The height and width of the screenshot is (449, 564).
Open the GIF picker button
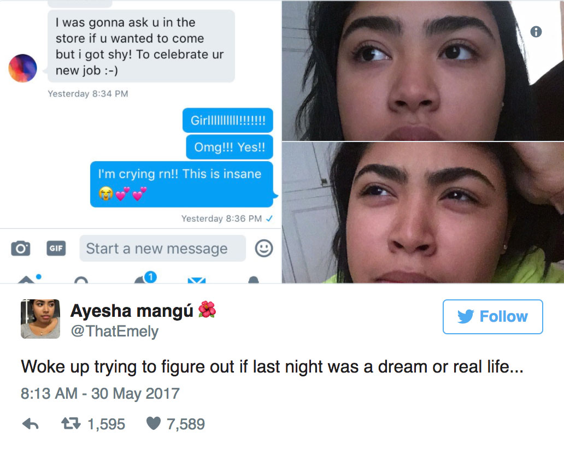click(56, 248)
